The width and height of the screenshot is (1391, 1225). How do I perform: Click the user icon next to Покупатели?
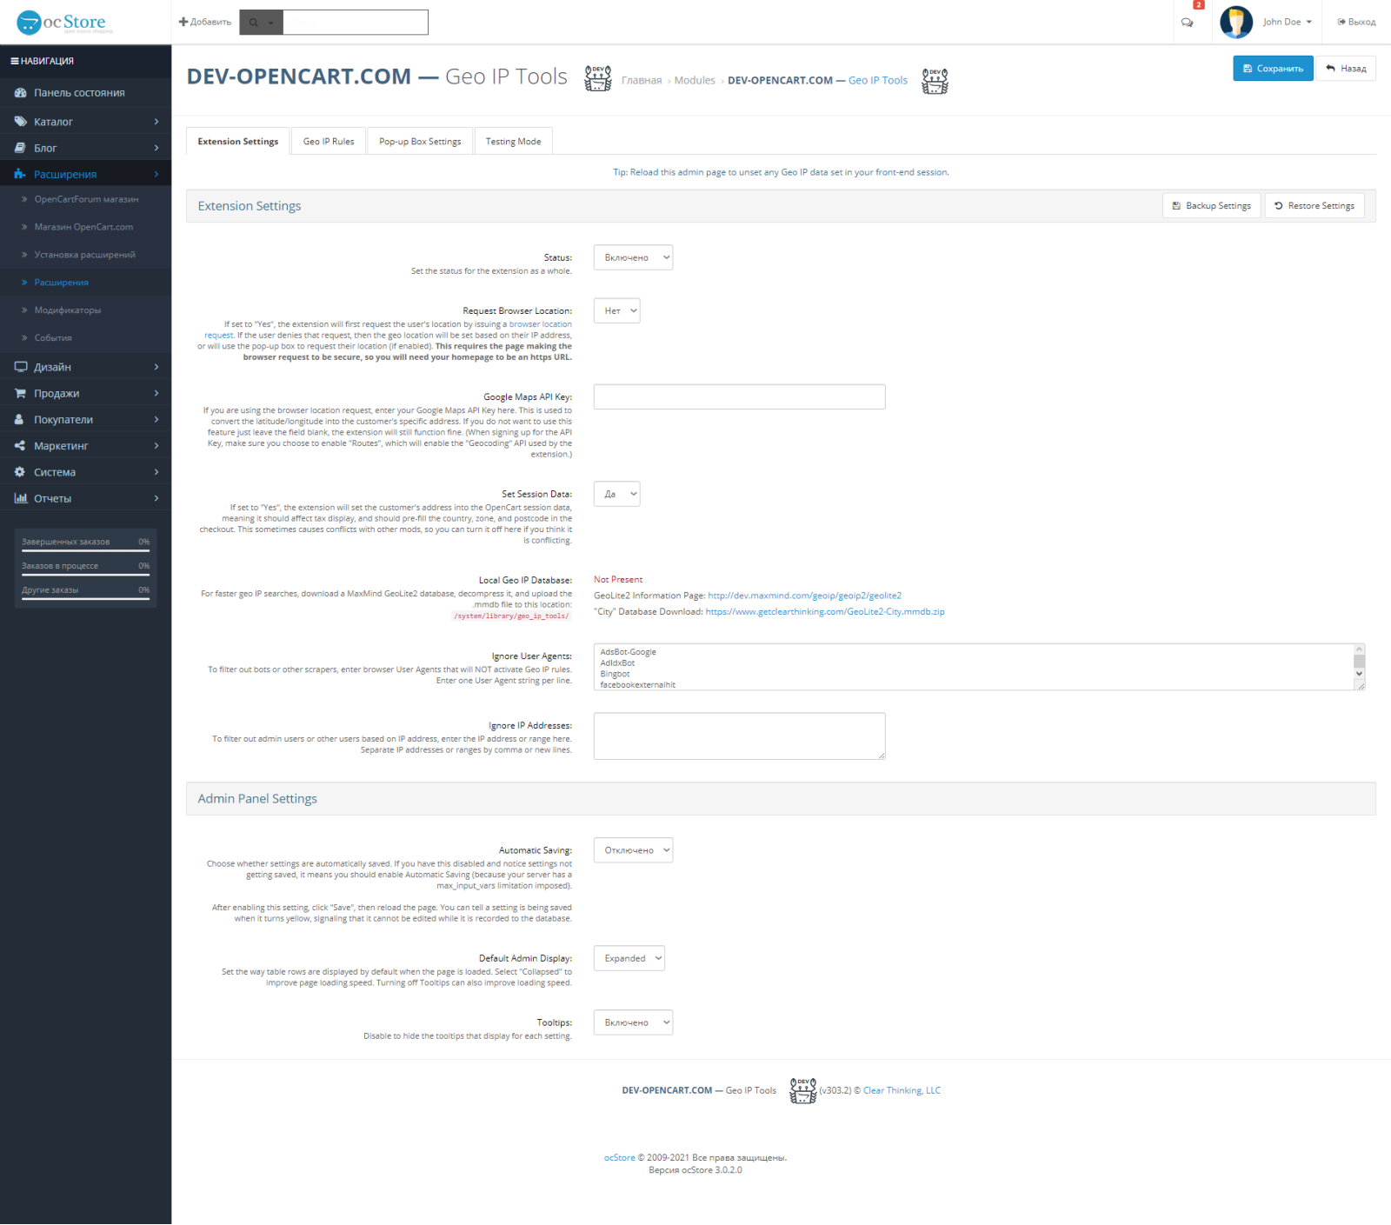[x=21, y=419]
